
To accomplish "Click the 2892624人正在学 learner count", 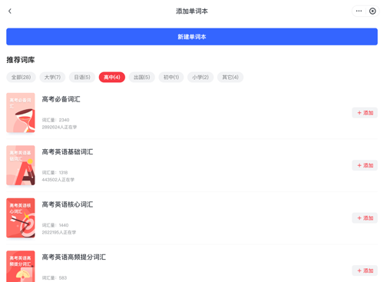I will (x=59, y=127).
